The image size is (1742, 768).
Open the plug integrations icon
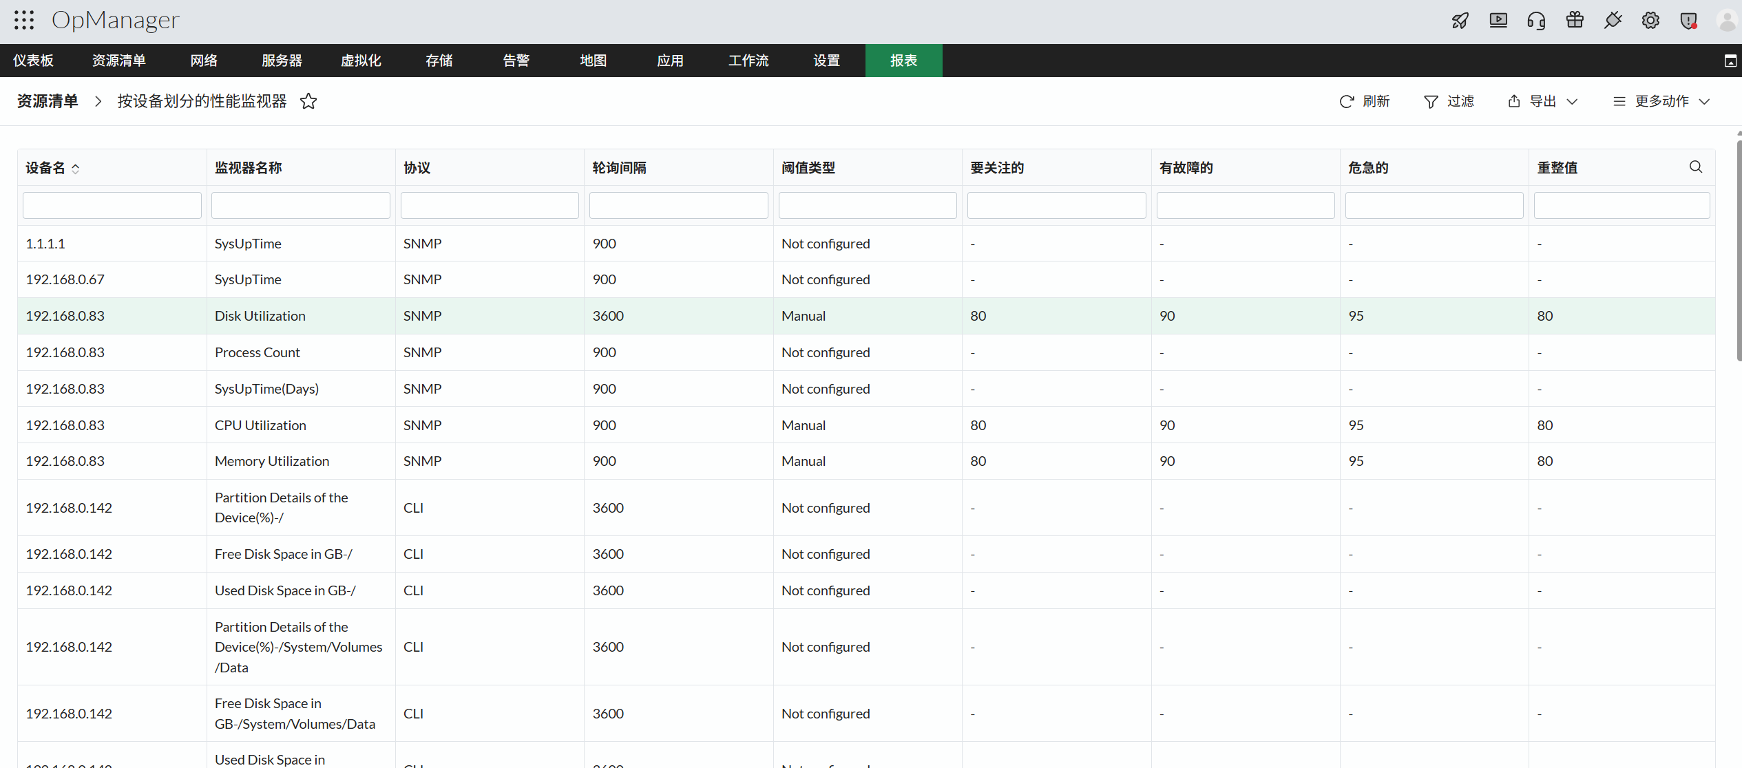point(1613,21)
